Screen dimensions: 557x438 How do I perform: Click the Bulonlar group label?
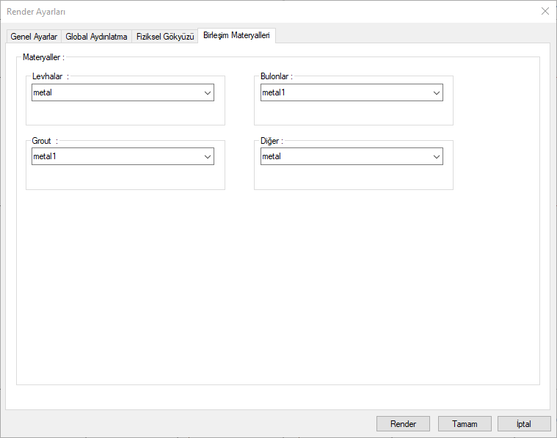point(277,76)
